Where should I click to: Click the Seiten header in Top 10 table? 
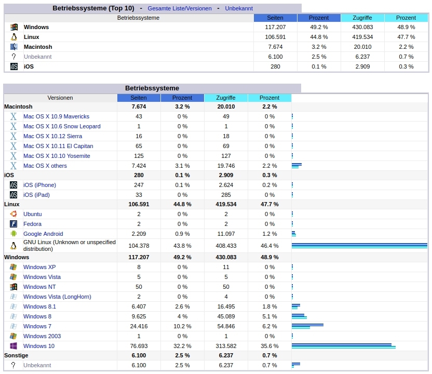[x=275, y=18]
